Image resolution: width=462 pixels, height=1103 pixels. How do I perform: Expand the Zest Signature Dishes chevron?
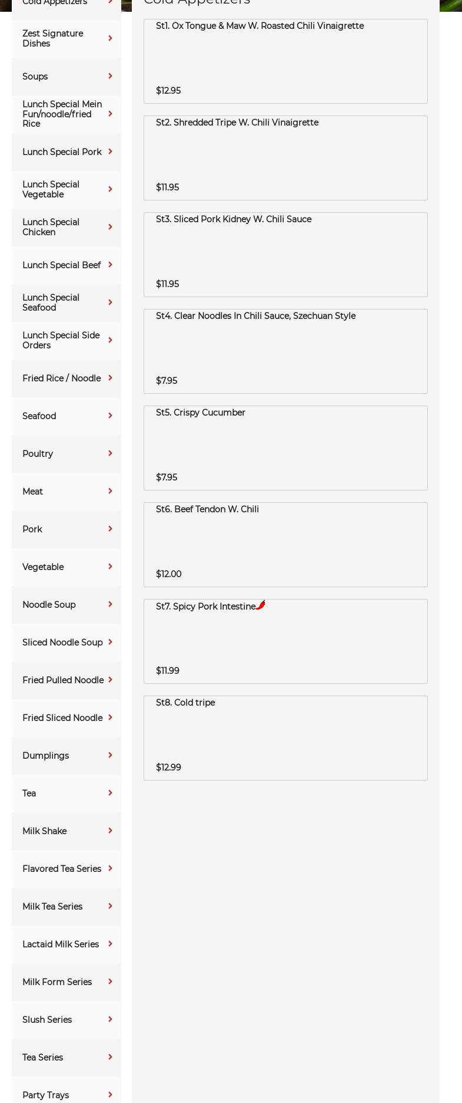[x=110, y=38]
